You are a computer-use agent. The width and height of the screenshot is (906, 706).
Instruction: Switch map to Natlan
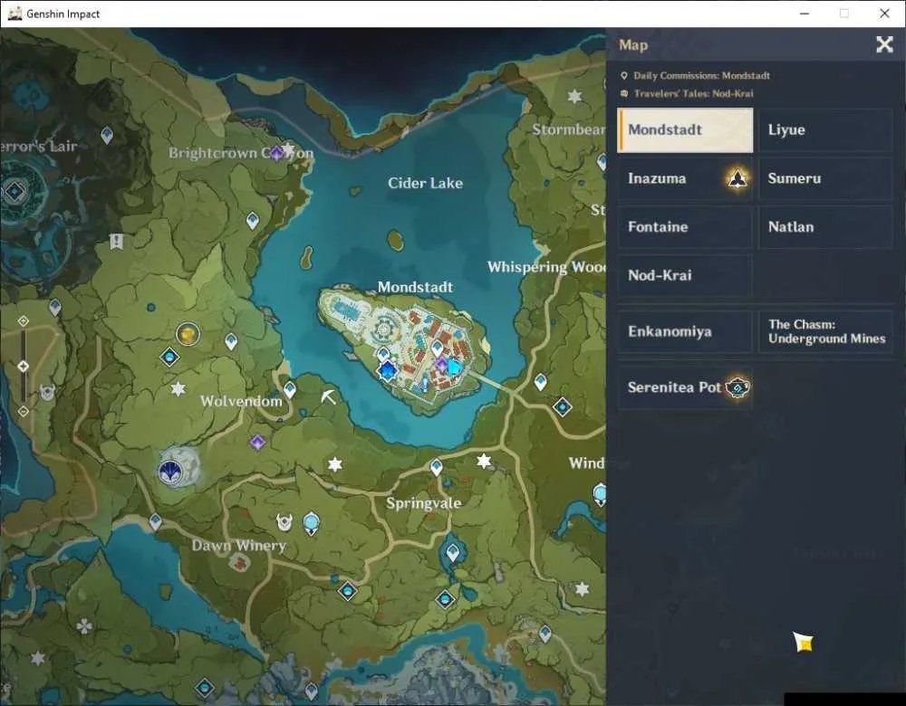pyautogui.click(x=825, y=227)
